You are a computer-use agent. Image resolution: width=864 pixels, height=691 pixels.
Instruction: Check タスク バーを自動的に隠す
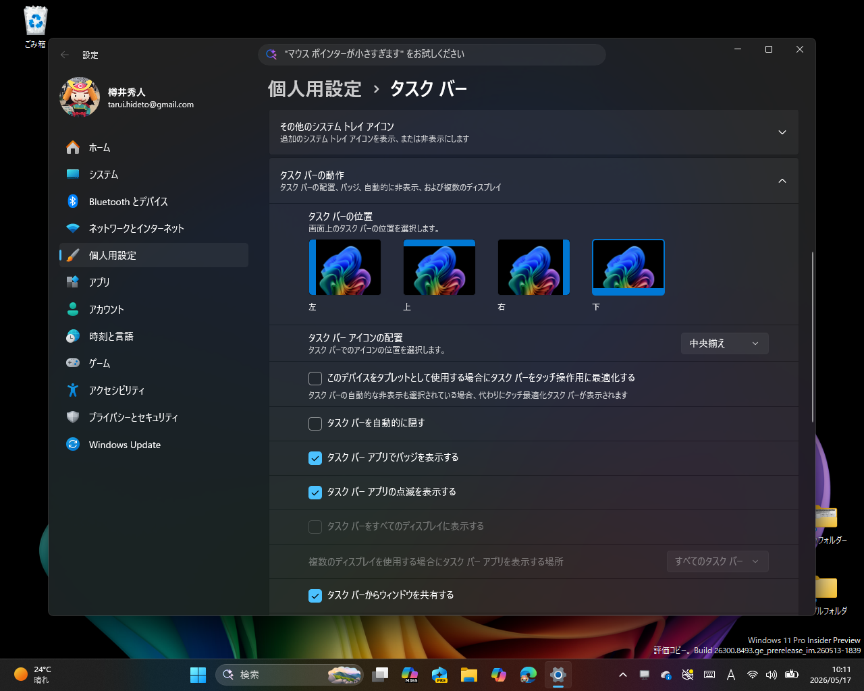(315, 423)
